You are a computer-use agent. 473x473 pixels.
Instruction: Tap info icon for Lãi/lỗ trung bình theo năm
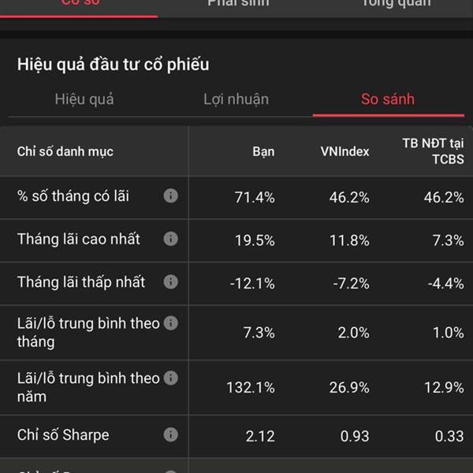tap(171, 378)
